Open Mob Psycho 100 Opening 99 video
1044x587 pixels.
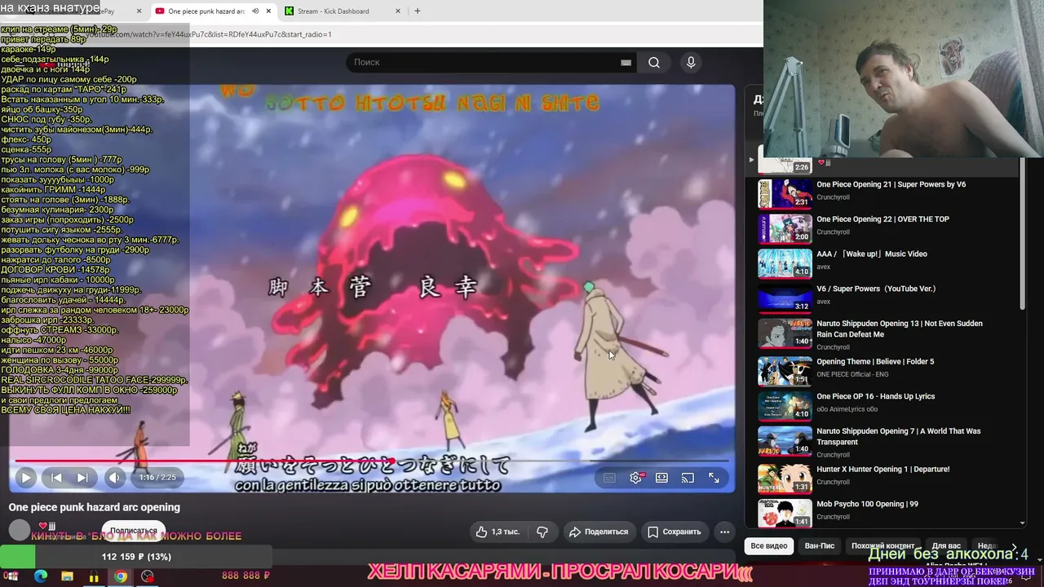coord(867,505)
